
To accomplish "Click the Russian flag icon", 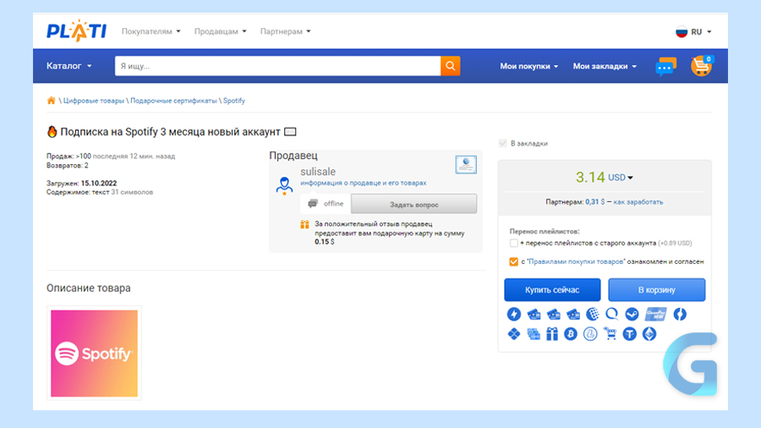I will pos(682,31).
